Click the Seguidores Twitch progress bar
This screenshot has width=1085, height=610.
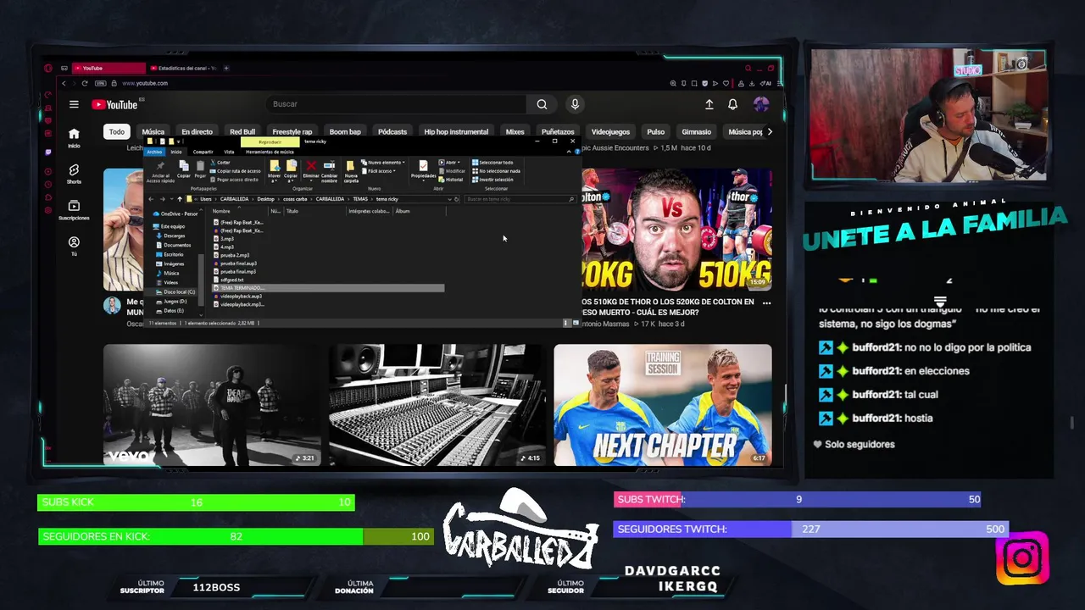810,529
